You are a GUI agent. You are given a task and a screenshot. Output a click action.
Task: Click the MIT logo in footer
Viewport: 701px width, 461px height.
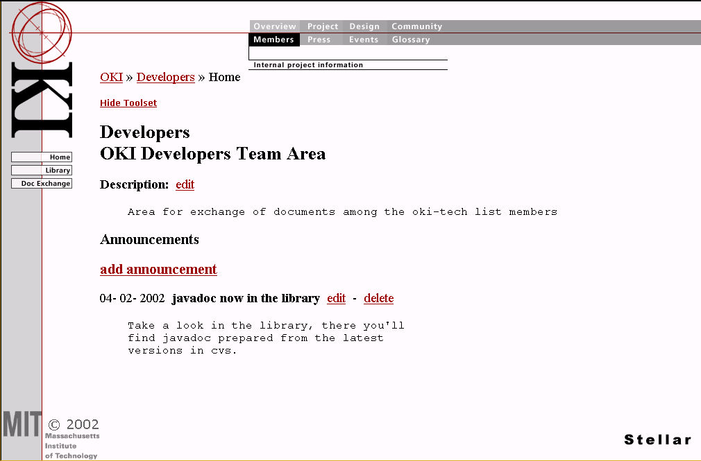point(21,424)
